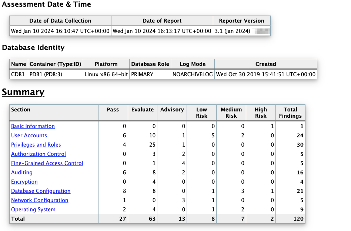
Task: Click the Container (Type:ID) column header
Action: tap(55, 64)
